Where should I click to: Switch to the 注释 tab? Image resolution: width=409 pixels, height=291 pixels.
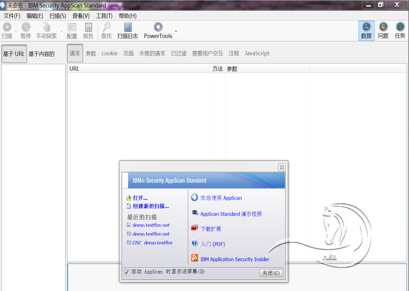234,53
